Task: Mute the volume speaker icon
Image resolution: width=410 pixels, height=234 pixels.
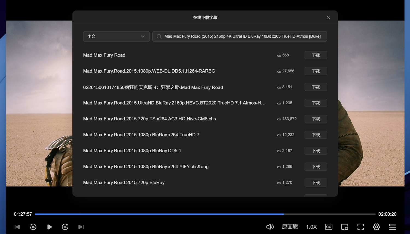Action: [270, 227]
